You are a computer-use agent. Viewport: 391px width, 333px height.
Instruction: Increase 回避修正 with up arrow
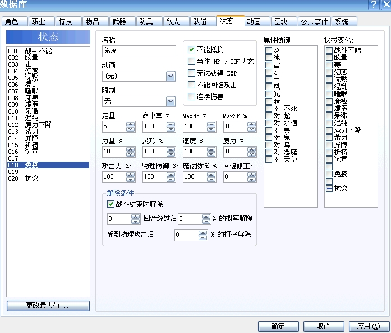(x=252, y=174)
